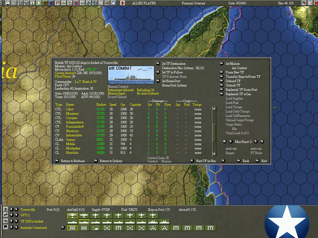
Task: Select the red plane on green icon
Action: tap(45, 3)
